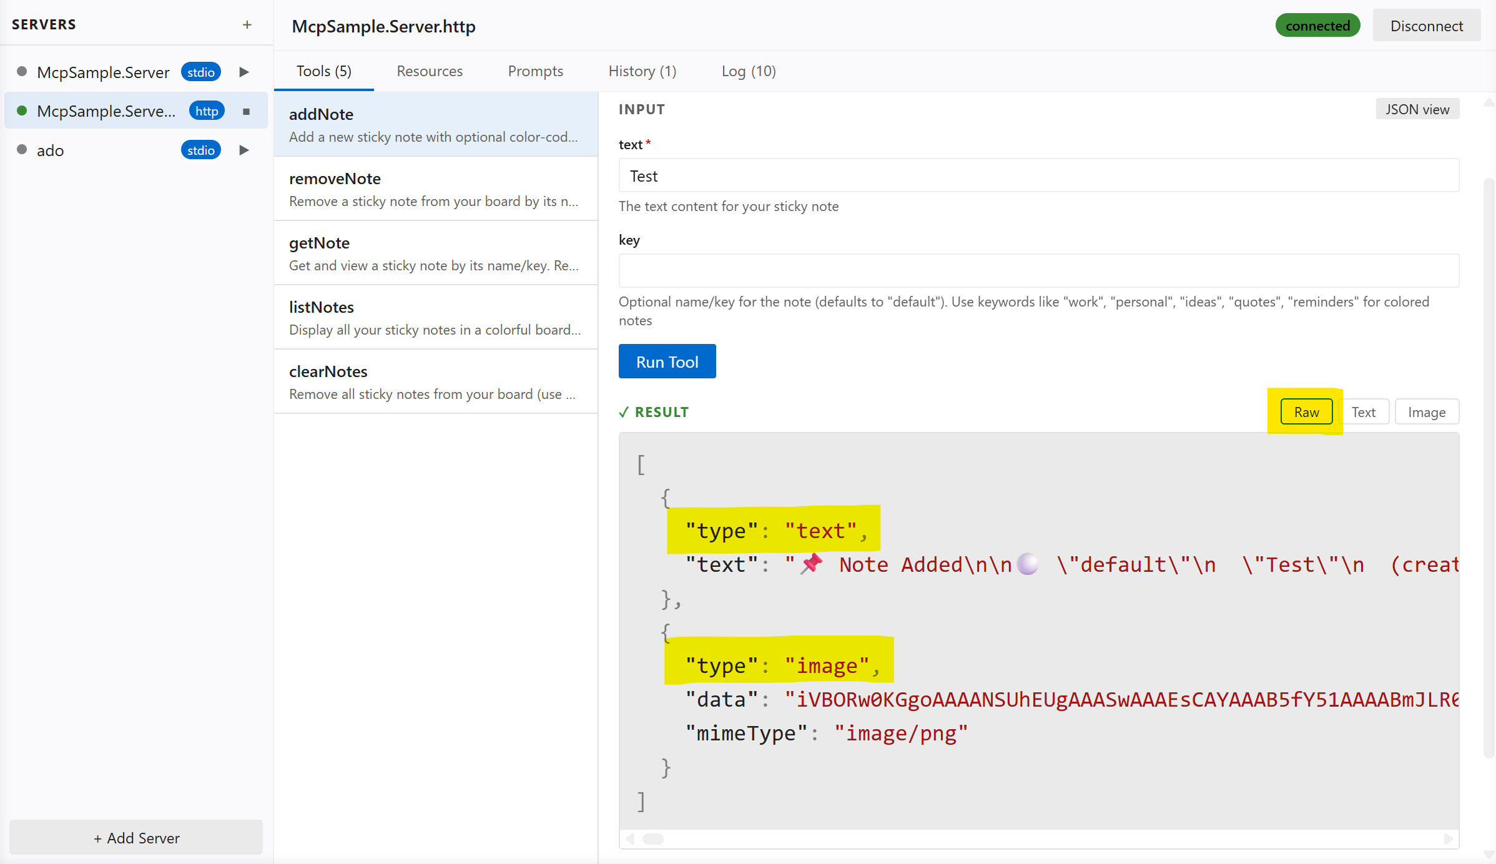Switch to the Resources tab

tap(430, 71)
